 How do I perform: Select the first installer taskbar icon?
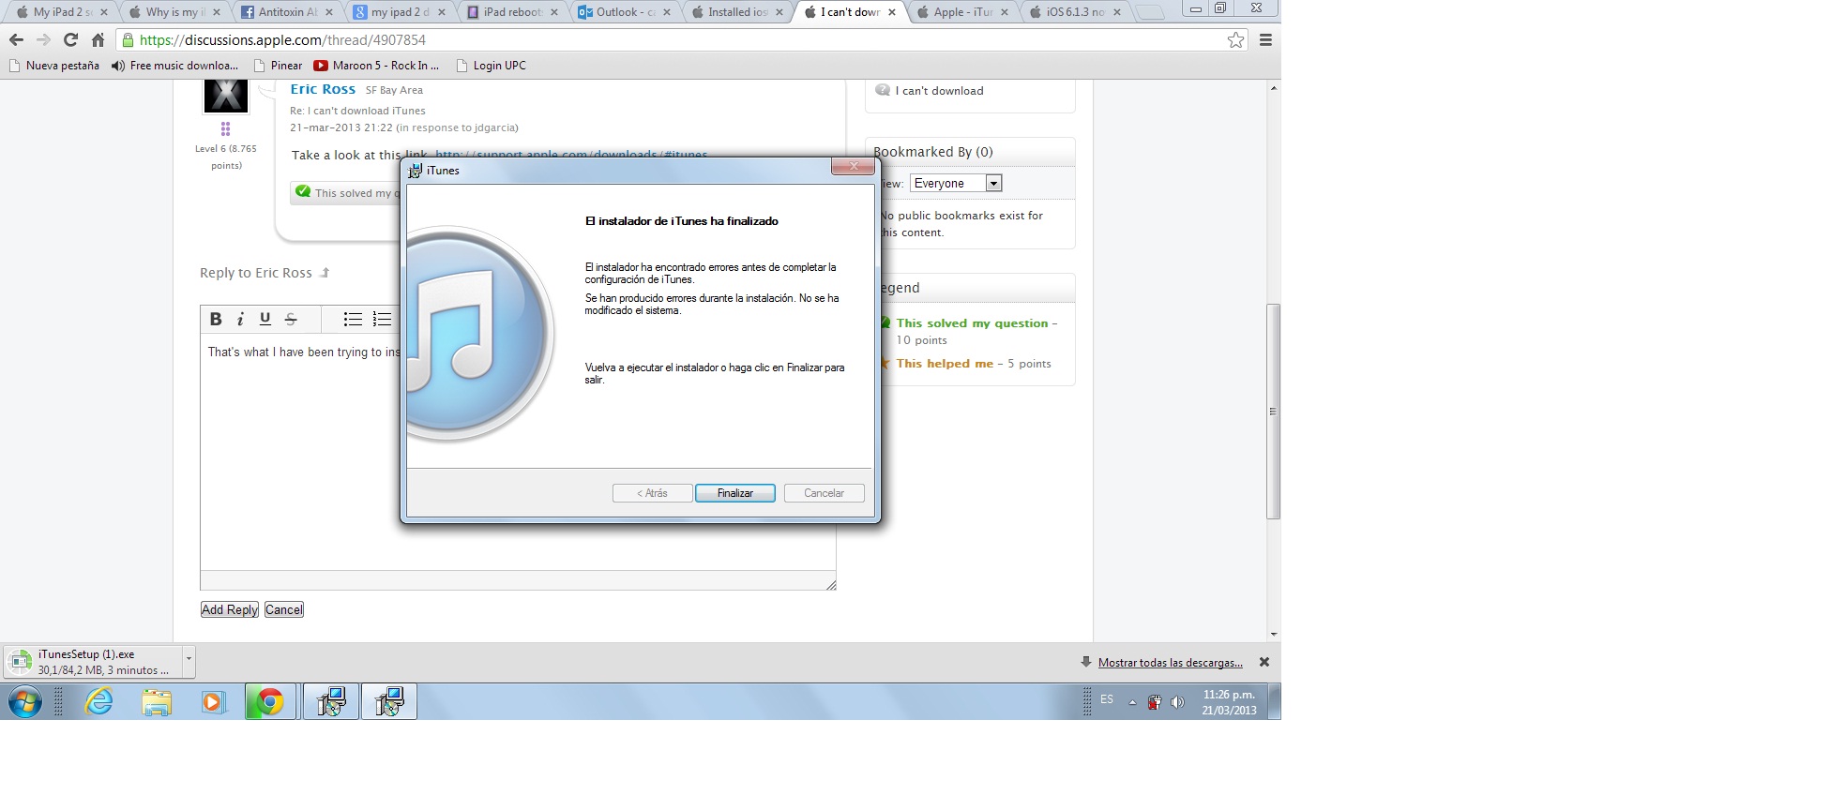tap(331, 701)
